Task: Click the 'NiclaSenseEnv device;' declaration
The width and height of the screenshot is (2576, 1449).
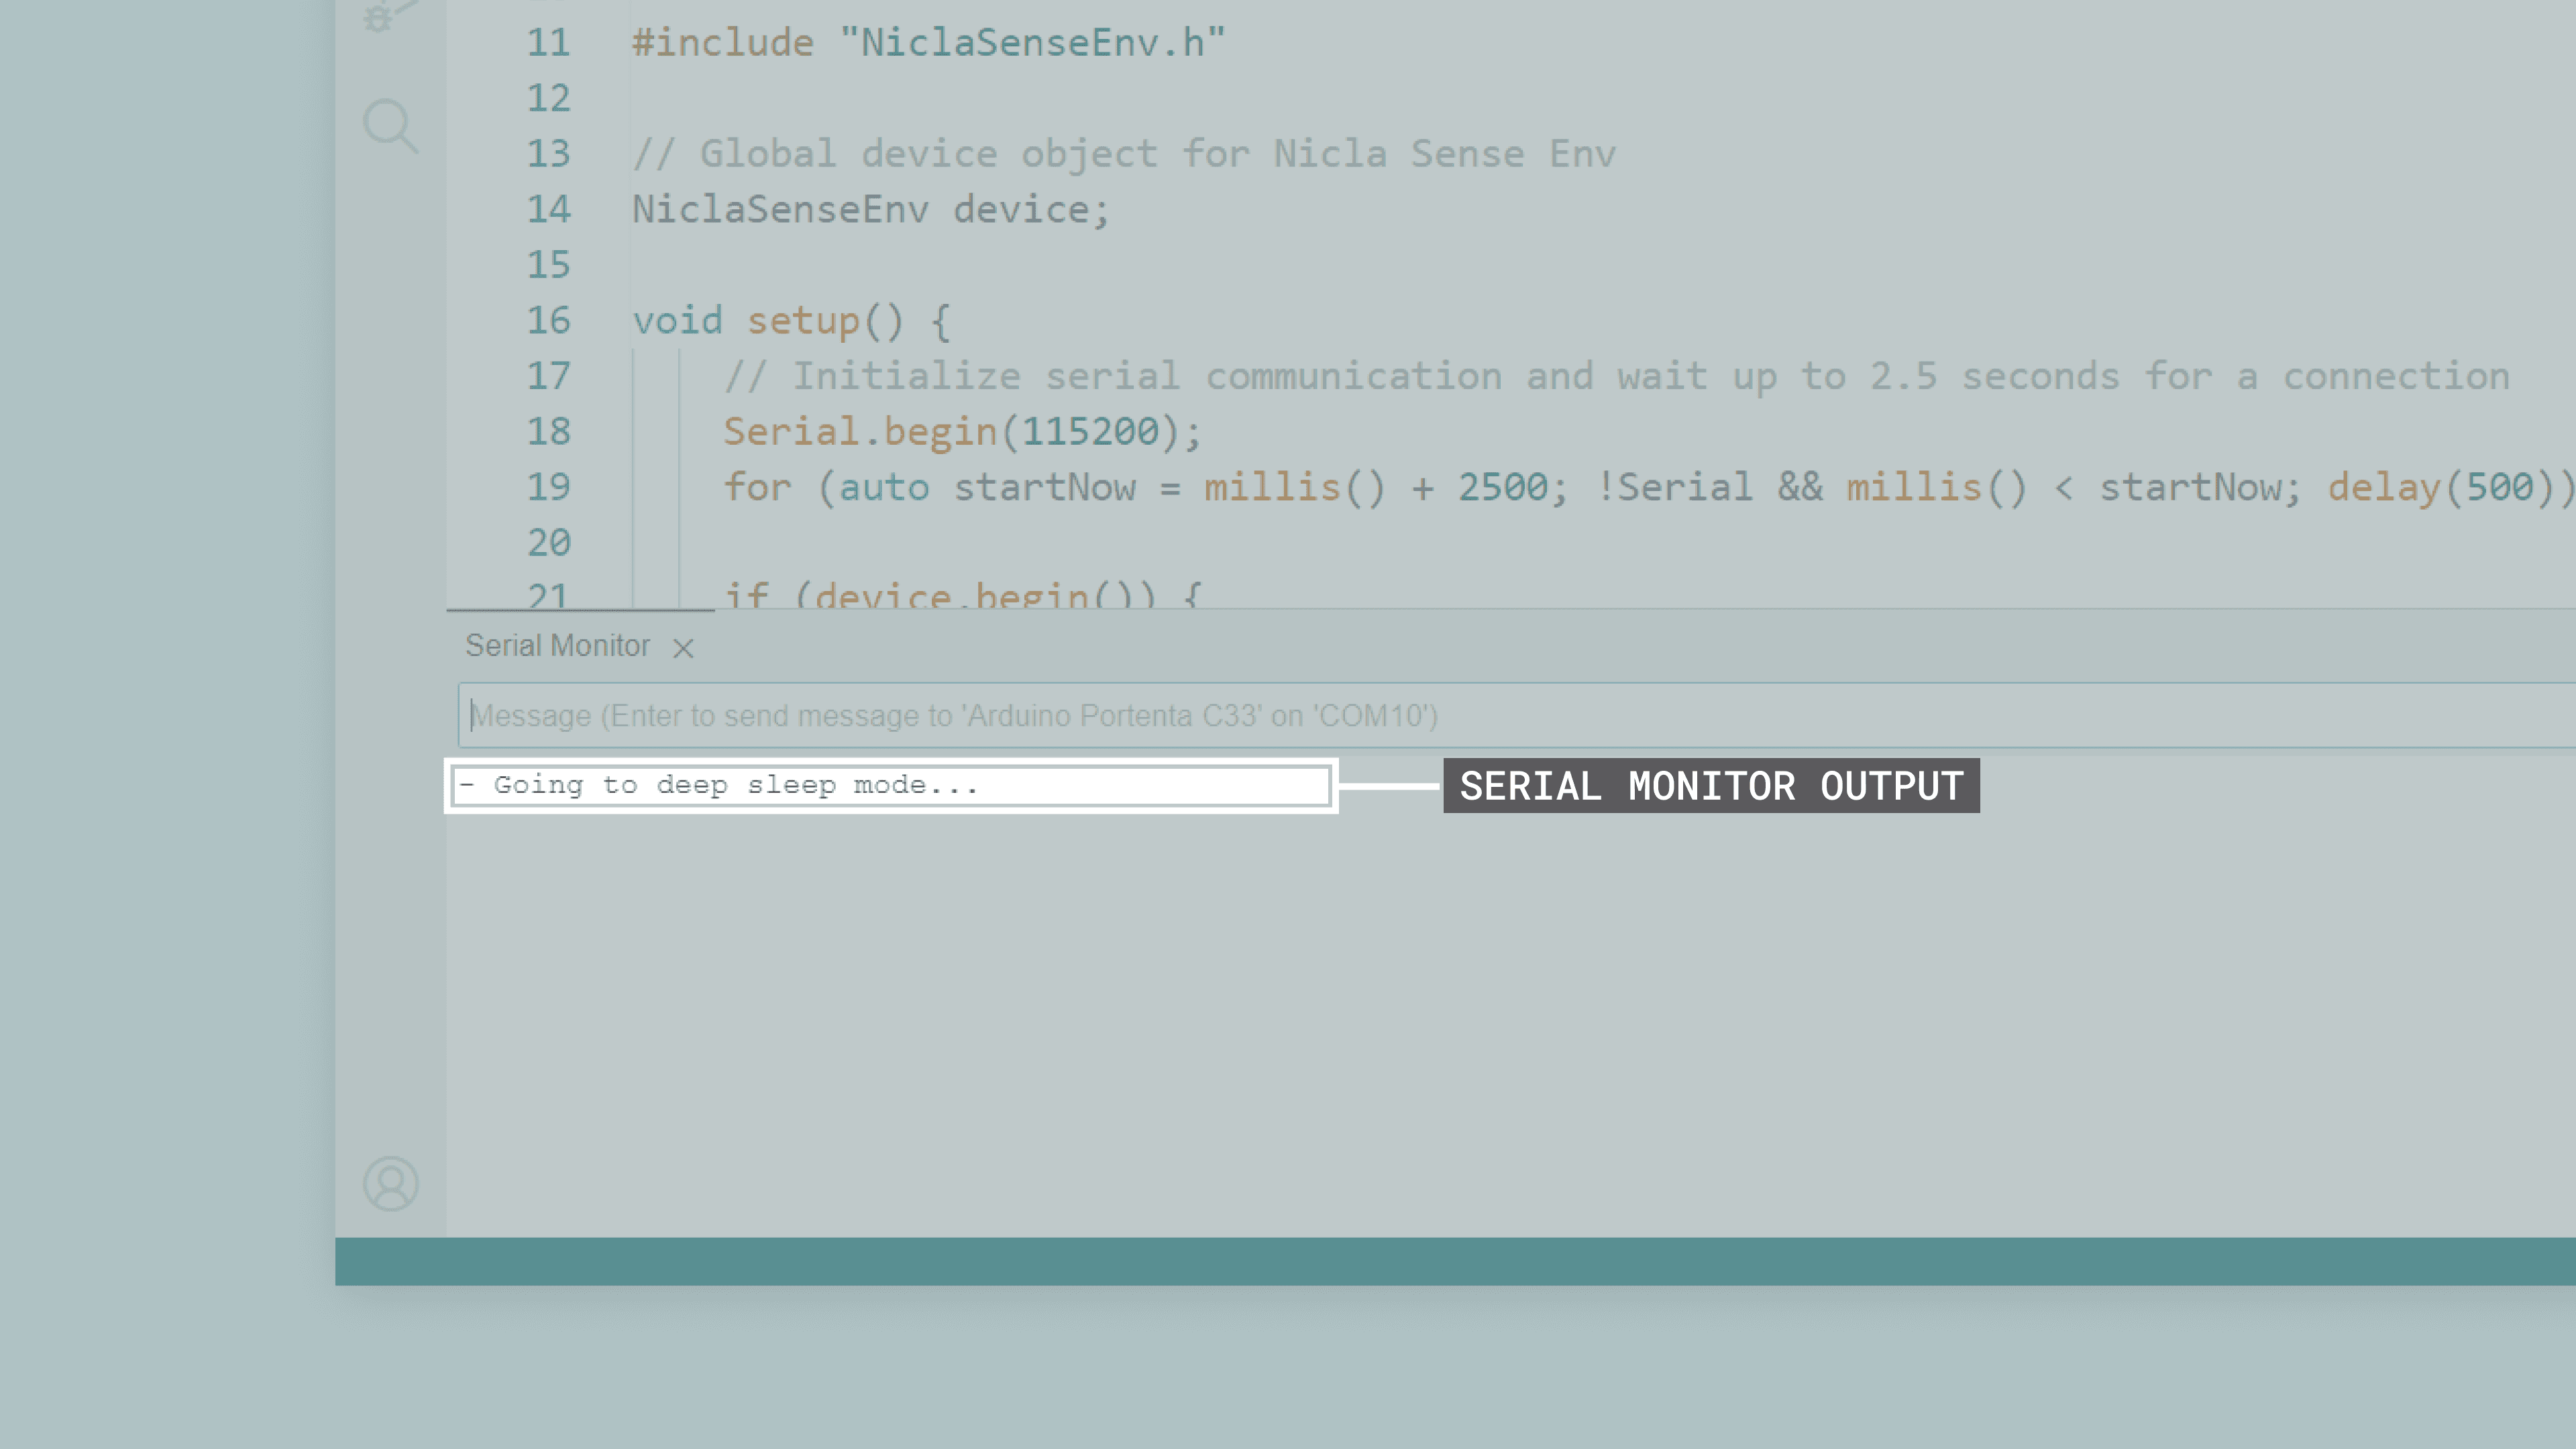Action: [x=870, y=210]
